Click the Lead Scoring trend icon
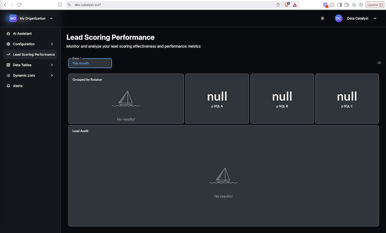386x233 pixels. click(8, 54)
